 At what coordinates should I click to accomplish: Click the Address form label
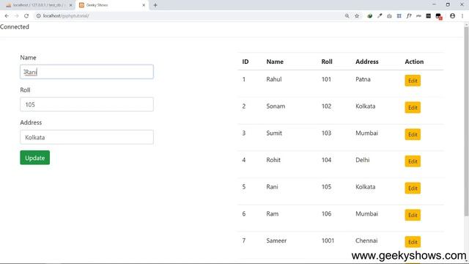[x=31, y=122]
